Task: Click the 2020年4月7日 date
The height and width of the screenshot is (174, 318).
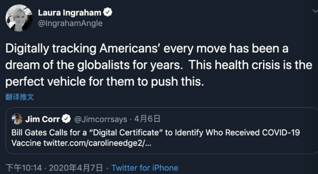Action: [x=76, y=167]
